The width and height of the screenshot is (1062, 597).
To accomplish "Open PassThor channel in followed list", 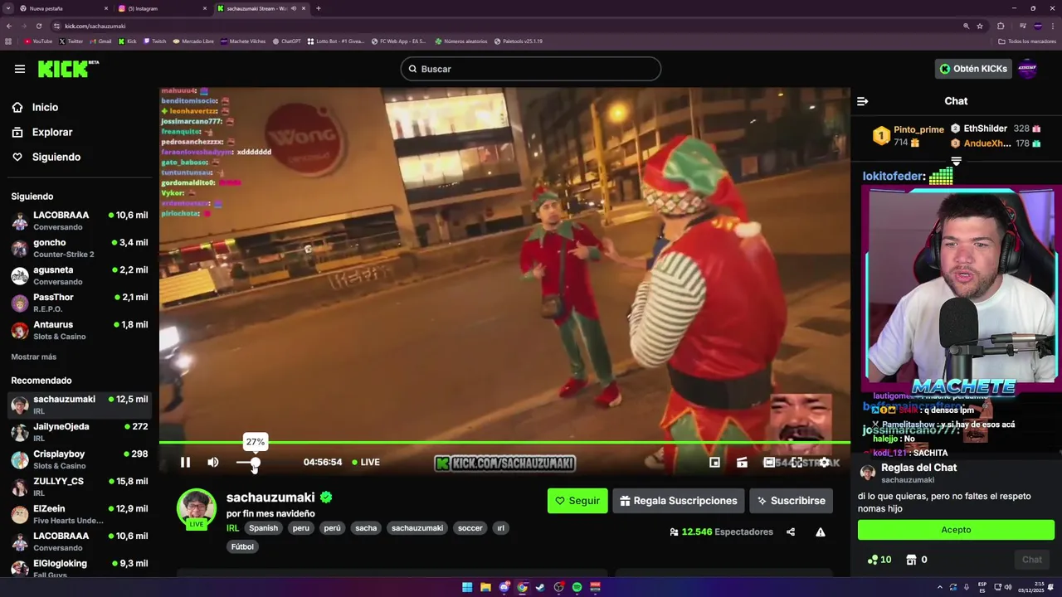I will click(80, 303).
